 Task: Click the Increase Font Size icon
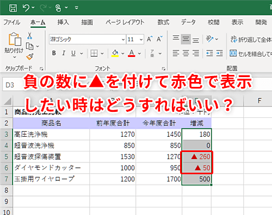[x=150, y=39]
